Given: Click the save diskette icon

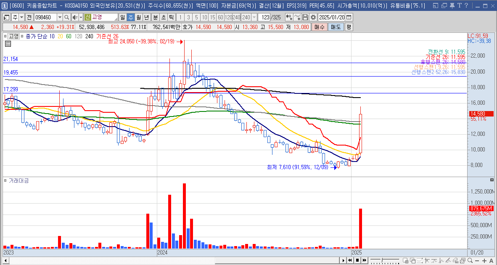Looking at the screenshot, I should coord(305,17).
